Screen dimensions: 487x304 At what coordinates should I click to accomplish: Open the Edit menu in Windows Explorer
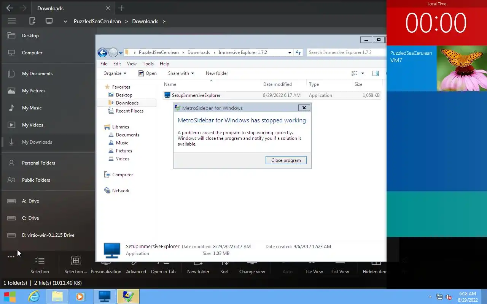[x=117, y=64]
